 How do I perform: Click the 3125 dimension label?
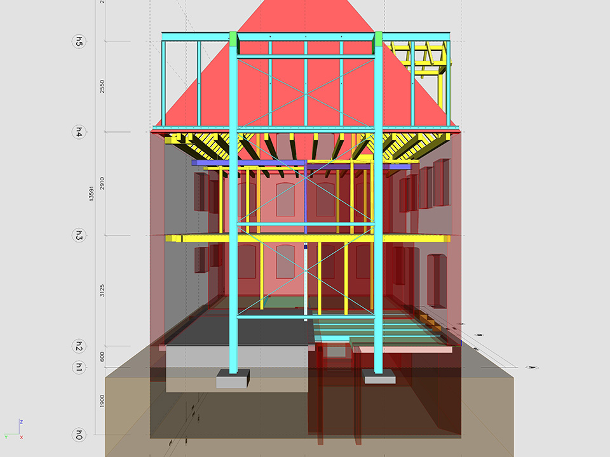[x=102, y=291]
